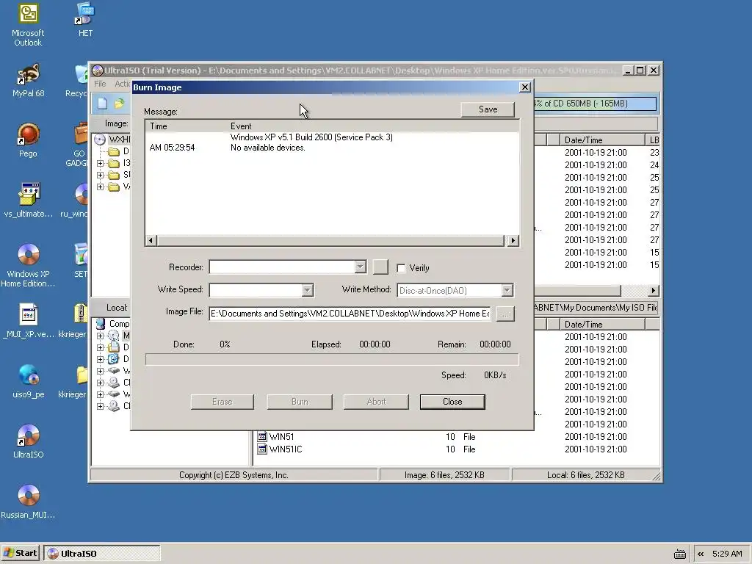Expand hidden tray icons chevron

click(x=701, y=554)
